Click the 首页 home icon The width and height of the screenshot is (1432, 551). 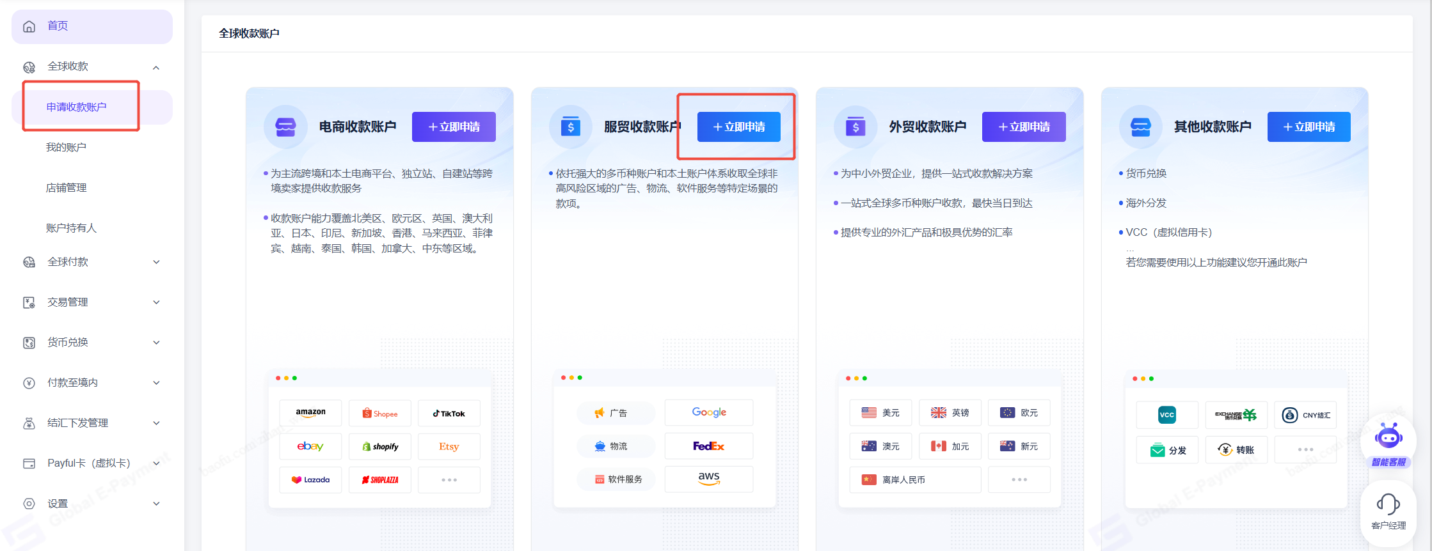click(29, 26)
